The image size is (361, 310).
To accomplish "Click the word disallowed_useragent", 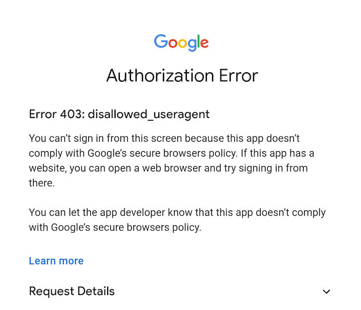I will (149, 114).
